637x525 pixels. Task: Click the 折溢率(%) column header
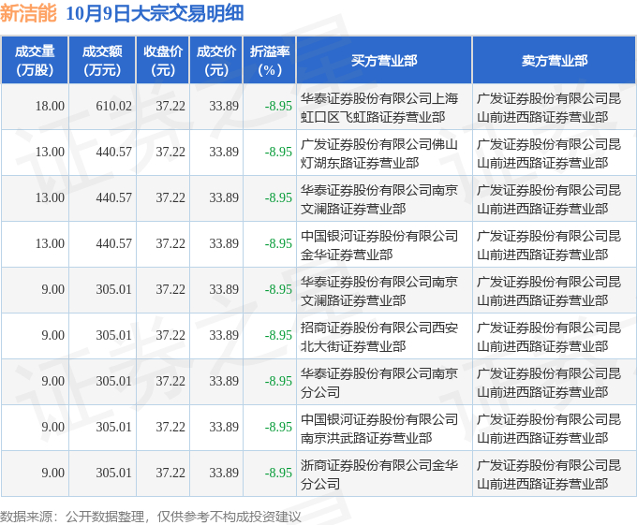(x=270, y=61)
